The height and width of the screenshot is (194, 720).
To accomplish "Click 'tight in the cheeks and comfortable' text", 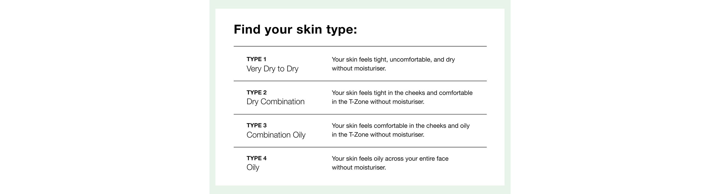I will click(x=423, y=93).
